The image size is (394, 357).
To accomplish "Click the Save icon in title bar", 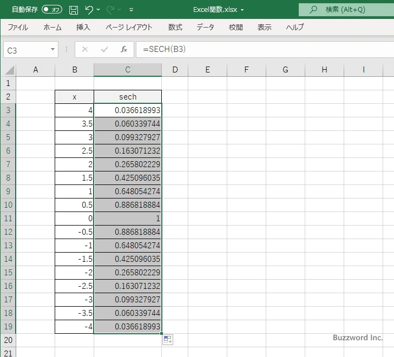I will [x=74, y=10].
